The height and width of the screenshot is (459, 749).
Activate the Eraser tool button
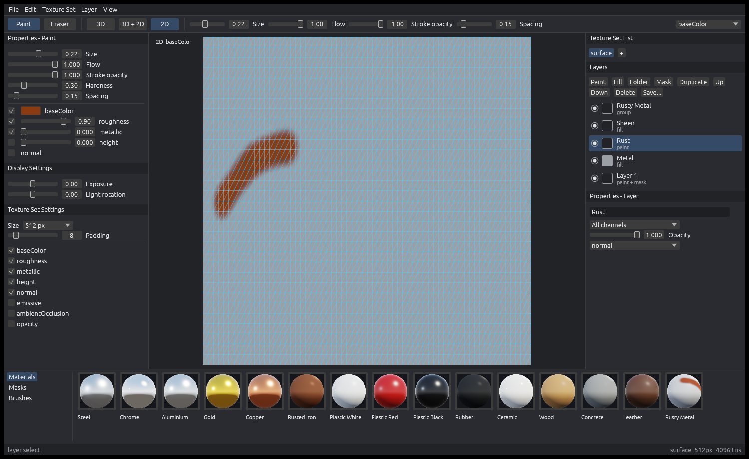[60, 24]
